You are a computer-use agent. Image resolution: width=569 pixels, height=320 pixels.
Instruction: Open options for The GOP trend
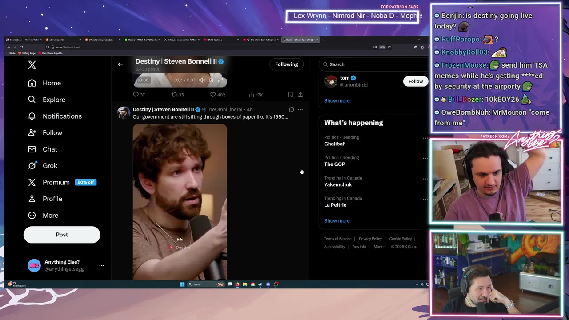425,158
